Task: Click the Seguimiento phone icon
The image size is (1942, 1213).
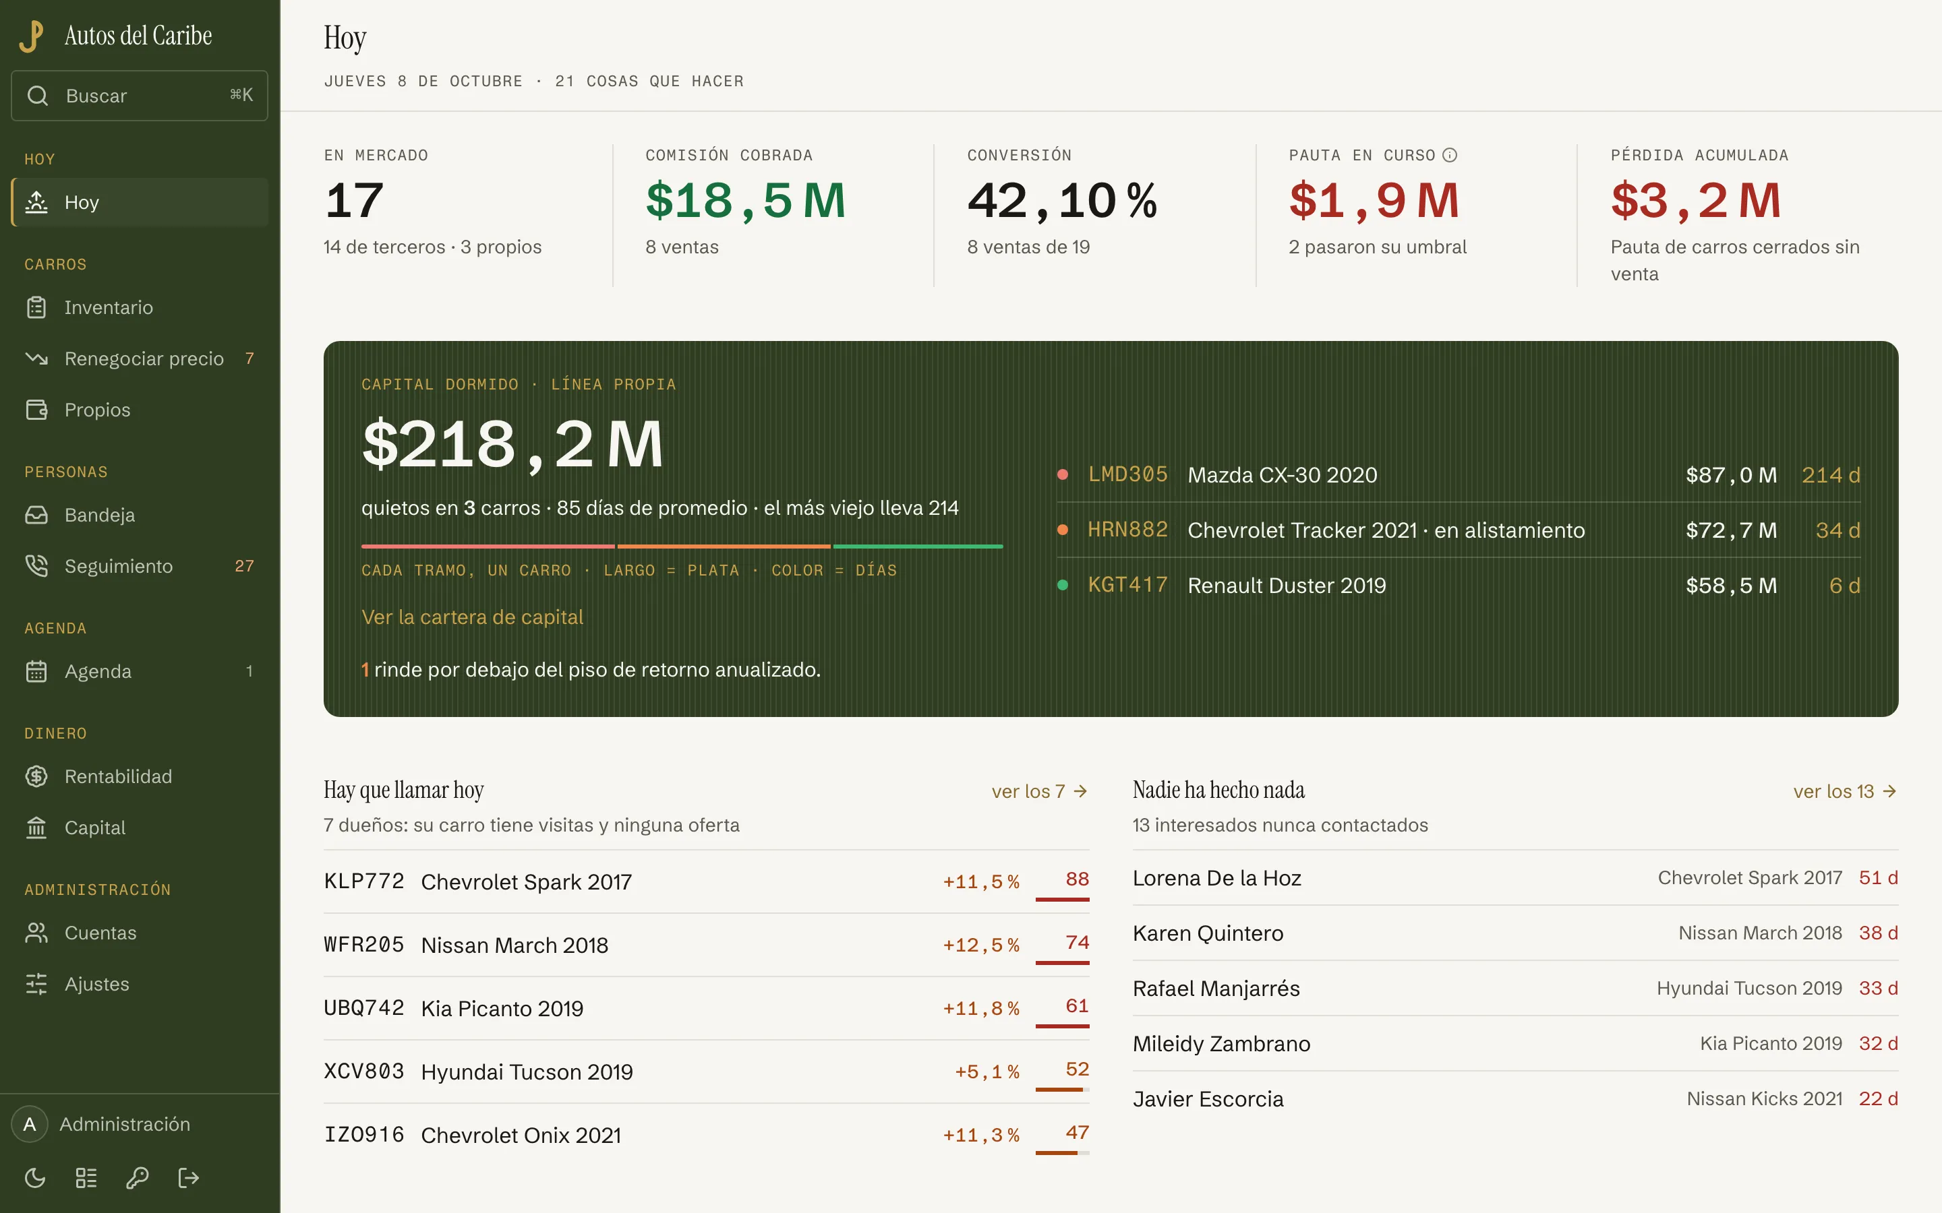Action: click(x=37, y=566)
